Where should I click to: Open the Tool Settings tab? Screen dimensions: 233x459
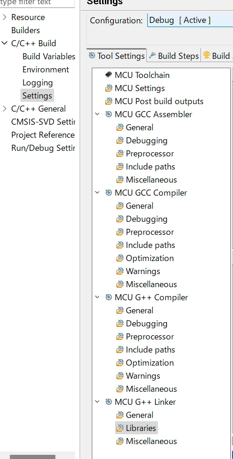(117, 56)
